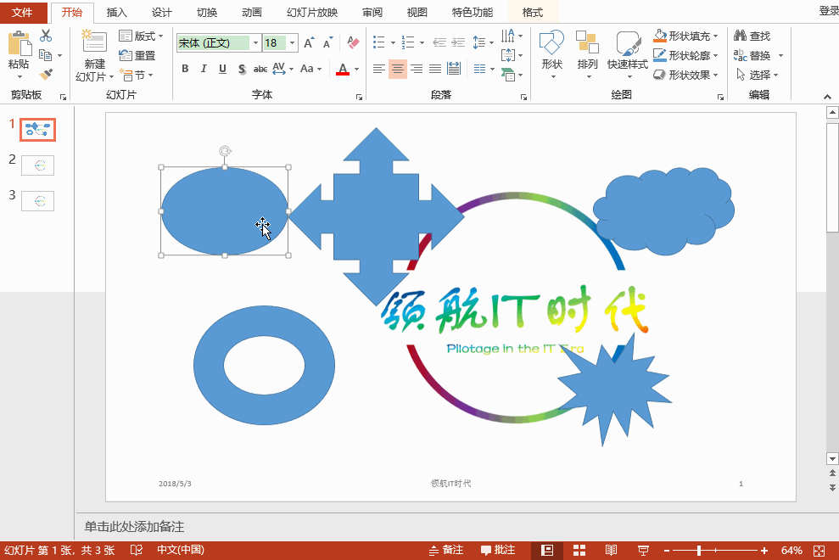Increase font size with large A
Image resolution: width=839 pixels, height=560 pixels.
[309, 42]
